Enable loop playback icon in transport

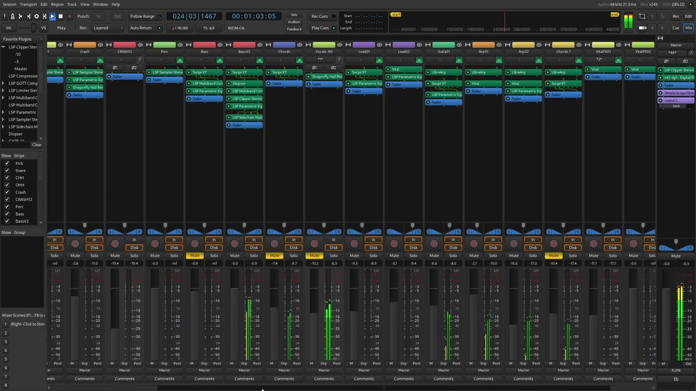36,16
